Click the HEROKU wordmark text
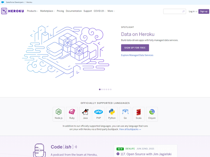The width and height of the screenshot is (210, 157). point(16,11)
